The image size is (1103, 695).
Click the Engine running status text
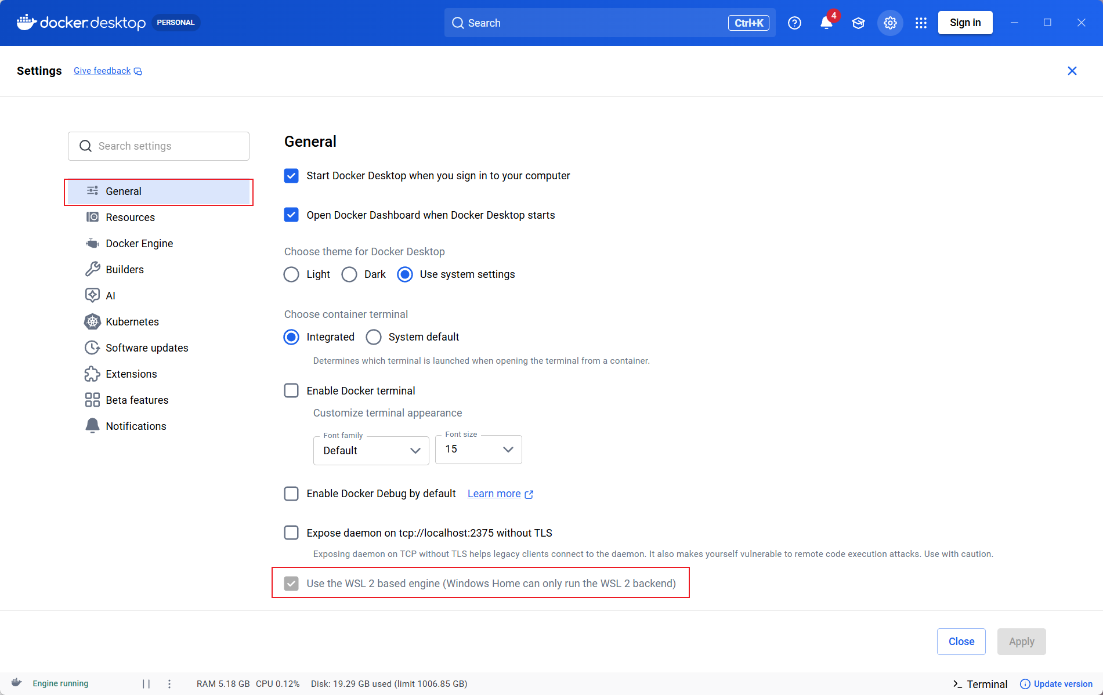click(x=61, y=683)
